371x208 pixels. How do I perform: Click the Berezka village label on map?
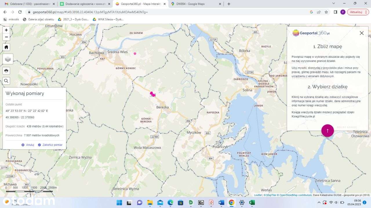pyautogui.click(x=162, y=107)
